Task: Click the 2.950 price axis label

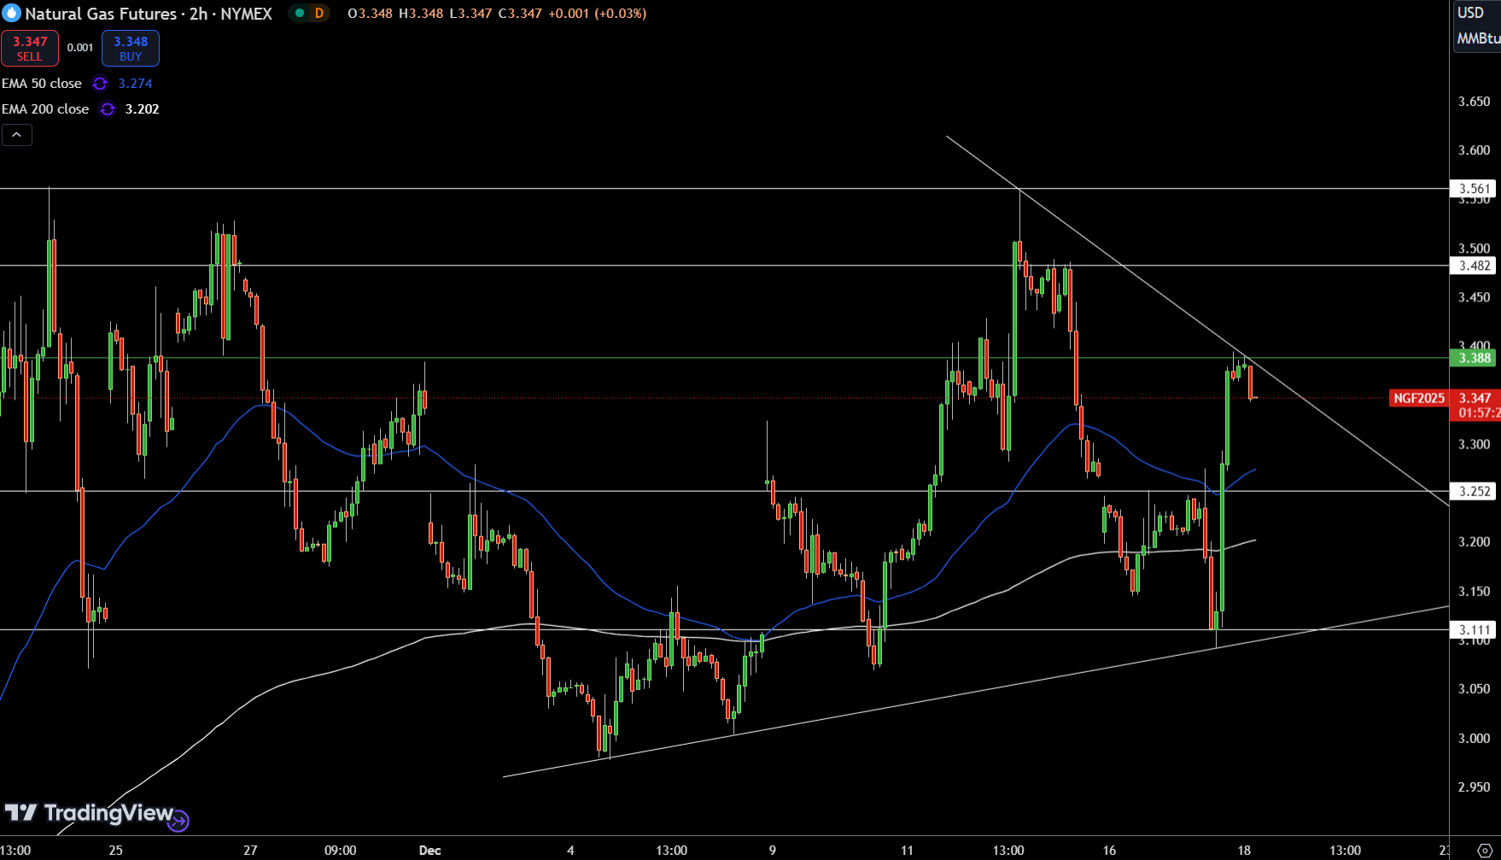Action: pyautogui.click(x=1474, y=787)
